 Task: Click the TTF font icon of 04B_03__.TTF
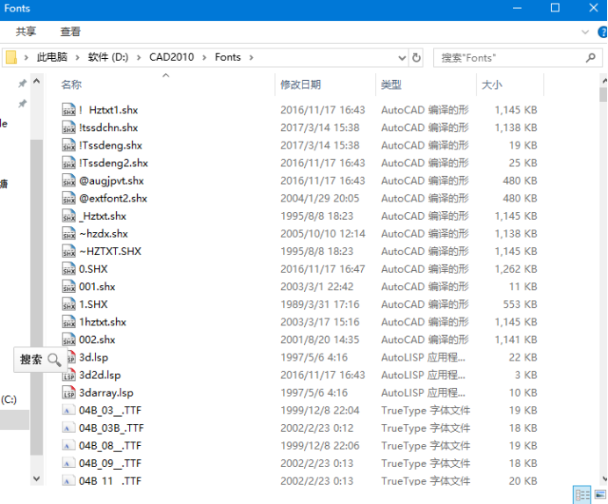pyautogui.click(x=69, y=411)
